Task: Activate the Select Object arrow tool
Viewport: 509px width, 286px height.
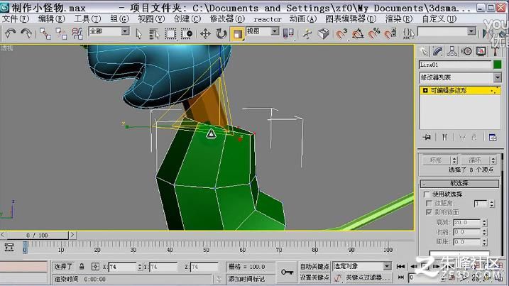Action: coord(139,34)
